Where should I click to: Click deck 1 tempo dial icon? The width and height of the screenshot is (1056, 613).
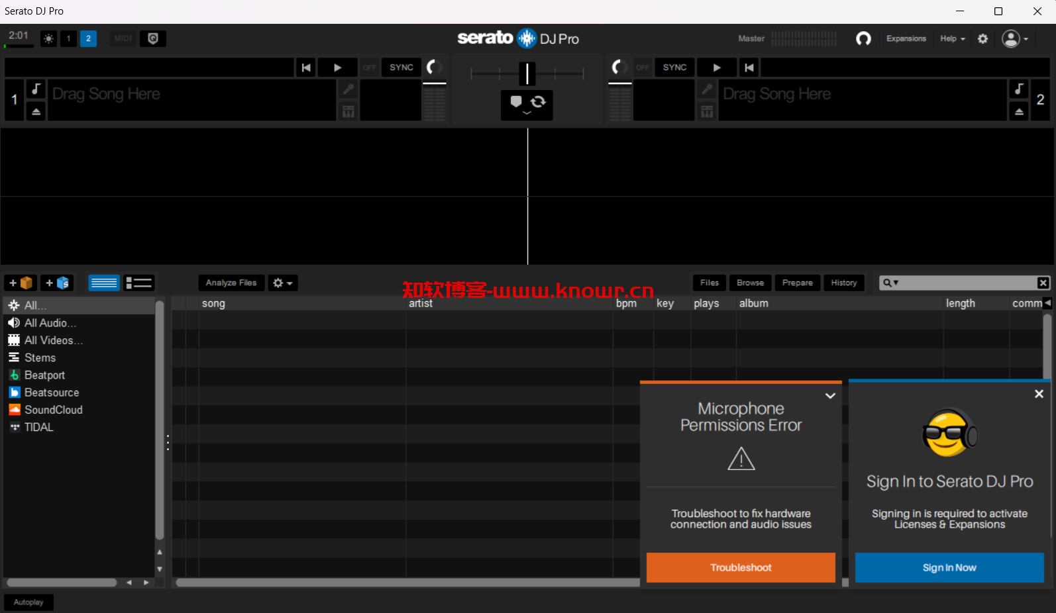pos(434,68)
